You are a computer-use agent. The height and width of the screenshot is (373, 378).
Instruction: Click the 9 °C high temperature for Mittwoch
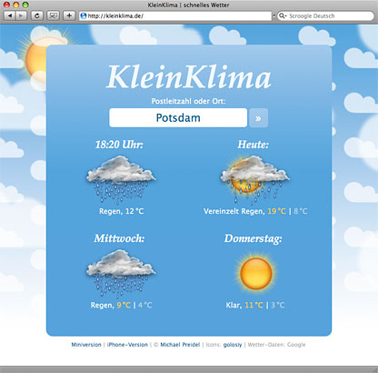click(124, 306)
